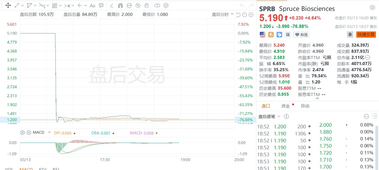The height and width of the screenshot is (170, 379).
Task: Click the info icon beside 盘后逐笔
Action: click(x=286, y=116)
